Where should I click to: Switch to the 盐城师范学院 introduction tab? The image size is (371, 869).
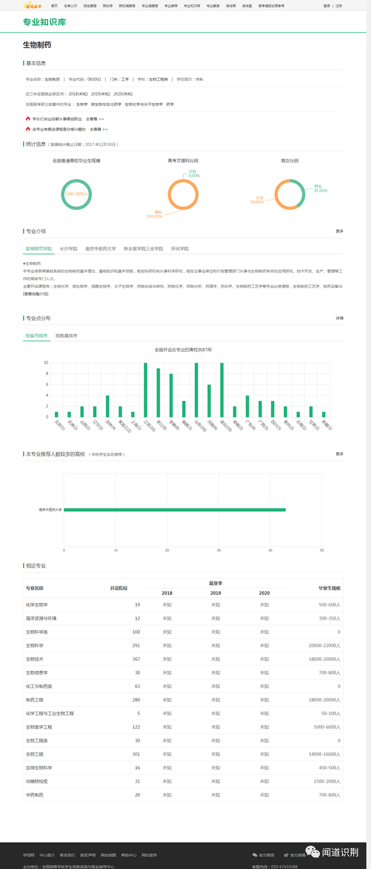[38, 249]
